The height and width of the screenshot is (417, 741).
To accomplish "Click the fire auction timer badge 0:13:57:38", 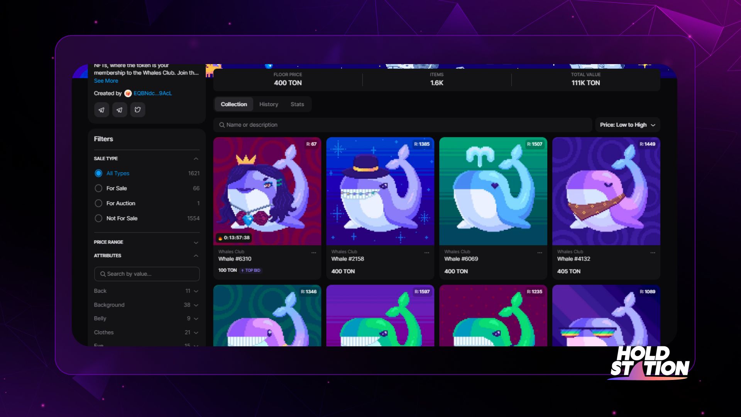I will (234, 238).
